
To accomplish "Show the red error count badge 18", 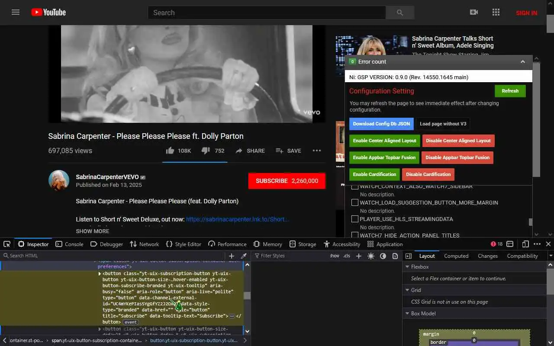I will [x=496, y=244].
